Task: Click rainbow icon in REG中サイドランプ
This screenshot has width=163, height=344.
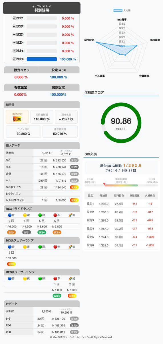Action: point(70,215)
